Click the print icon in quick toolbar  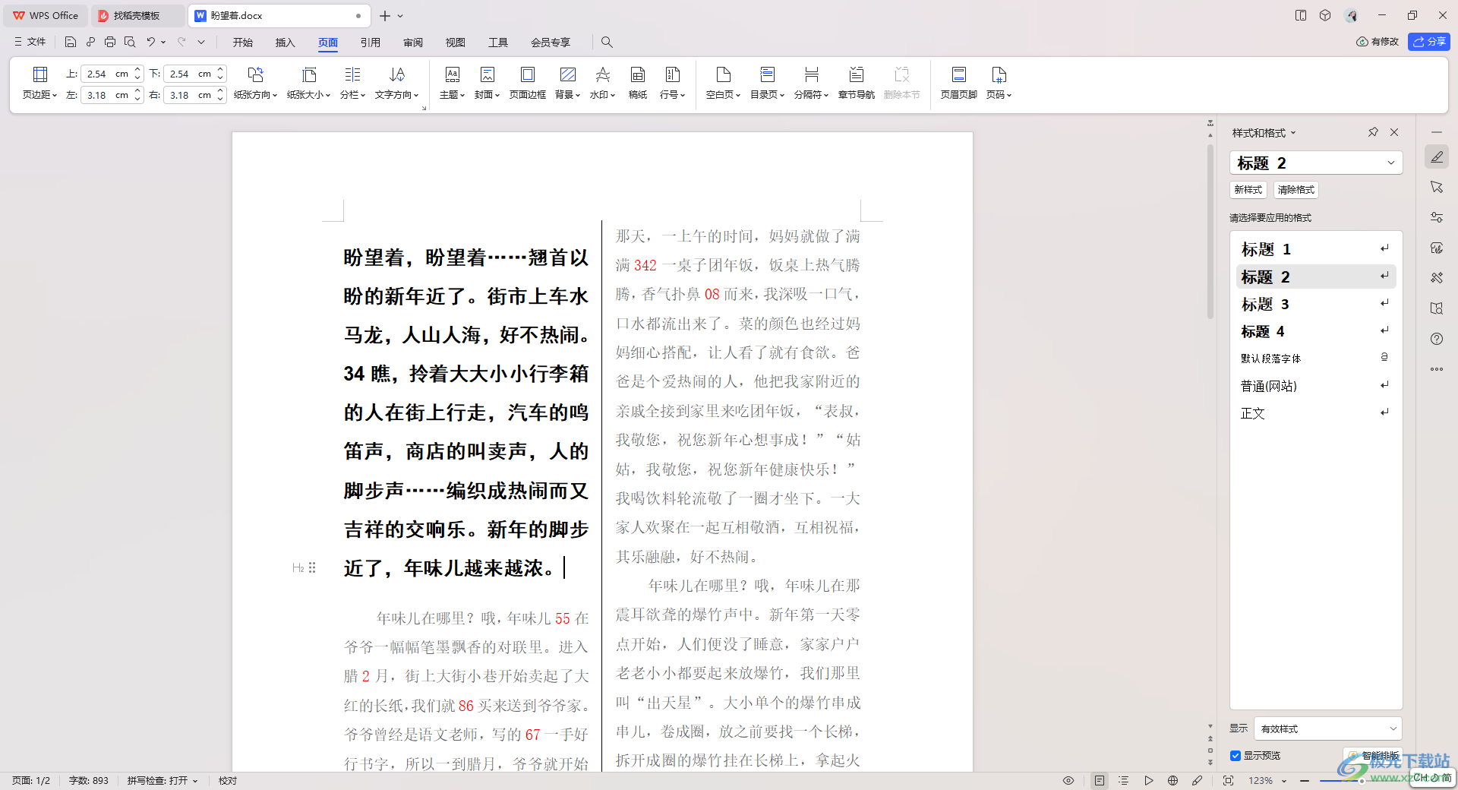click(x=110, y=42)
